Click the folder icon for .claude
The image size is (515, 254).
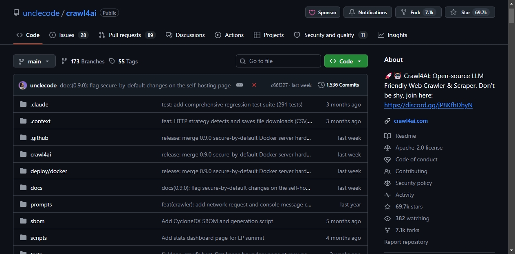pos(23,104)
